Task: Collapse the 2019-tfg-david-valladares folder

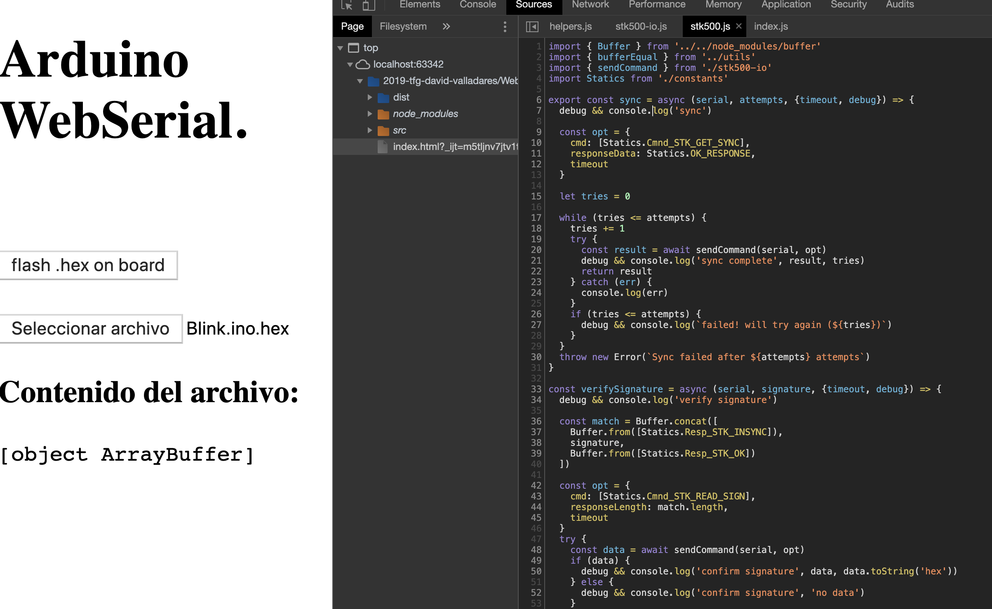Action: click(x=360, y=81)
